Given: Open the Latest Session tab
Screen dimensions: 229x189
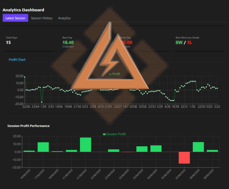Looking at the screenshot, I should coord(15,18).
